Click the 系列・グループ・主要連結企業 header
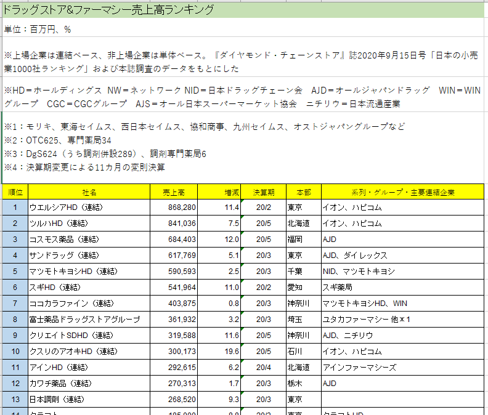Image resolution: width=488 pixels, height=415 pixels. pos(404,192)
